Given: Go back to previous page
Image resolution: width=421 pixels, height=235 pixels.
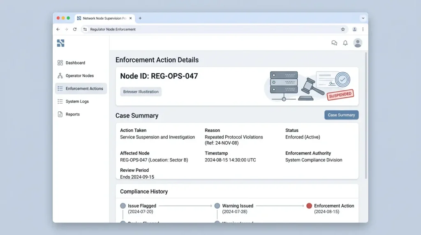Looking at the screenshot, I should pos(58,29).
